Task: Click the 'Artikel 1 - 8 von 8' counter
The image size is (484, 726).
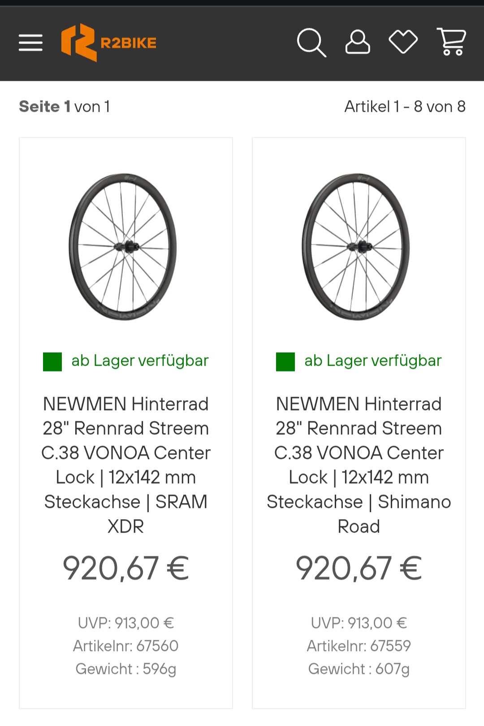Action: click(405, 107)
